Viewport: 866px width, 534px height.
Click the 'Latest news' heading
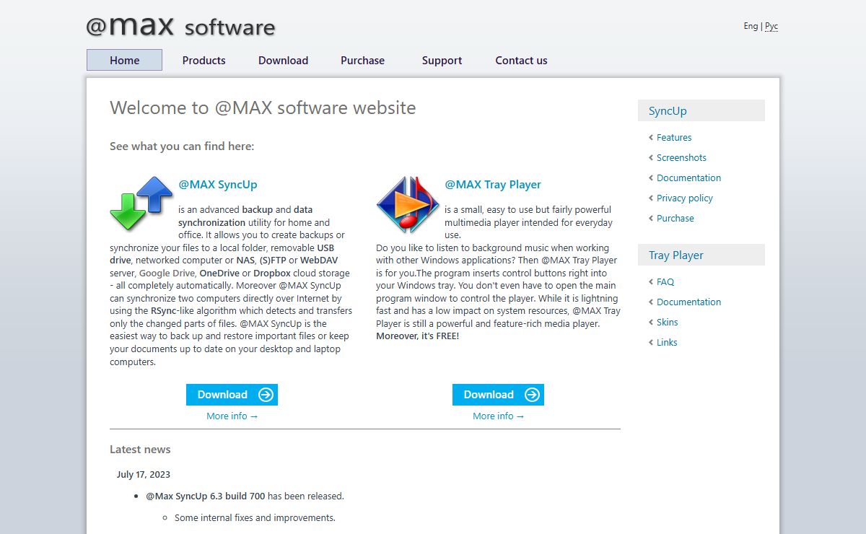[x=140, y=450]
